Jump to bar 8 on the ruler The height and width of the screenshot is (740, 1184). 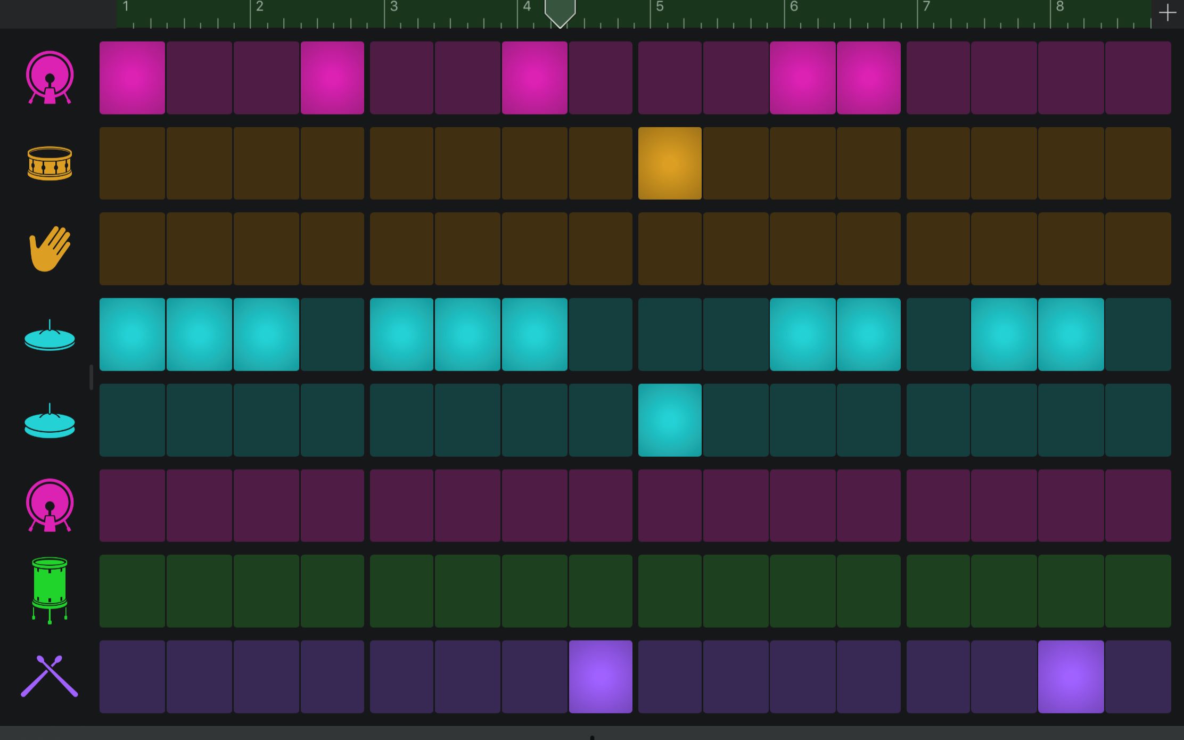(x=1060, y=7)
